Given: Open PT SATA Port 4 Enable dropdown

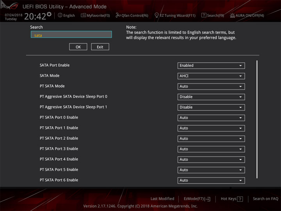Looking at the screenshot, I should [x=211, y=159].
